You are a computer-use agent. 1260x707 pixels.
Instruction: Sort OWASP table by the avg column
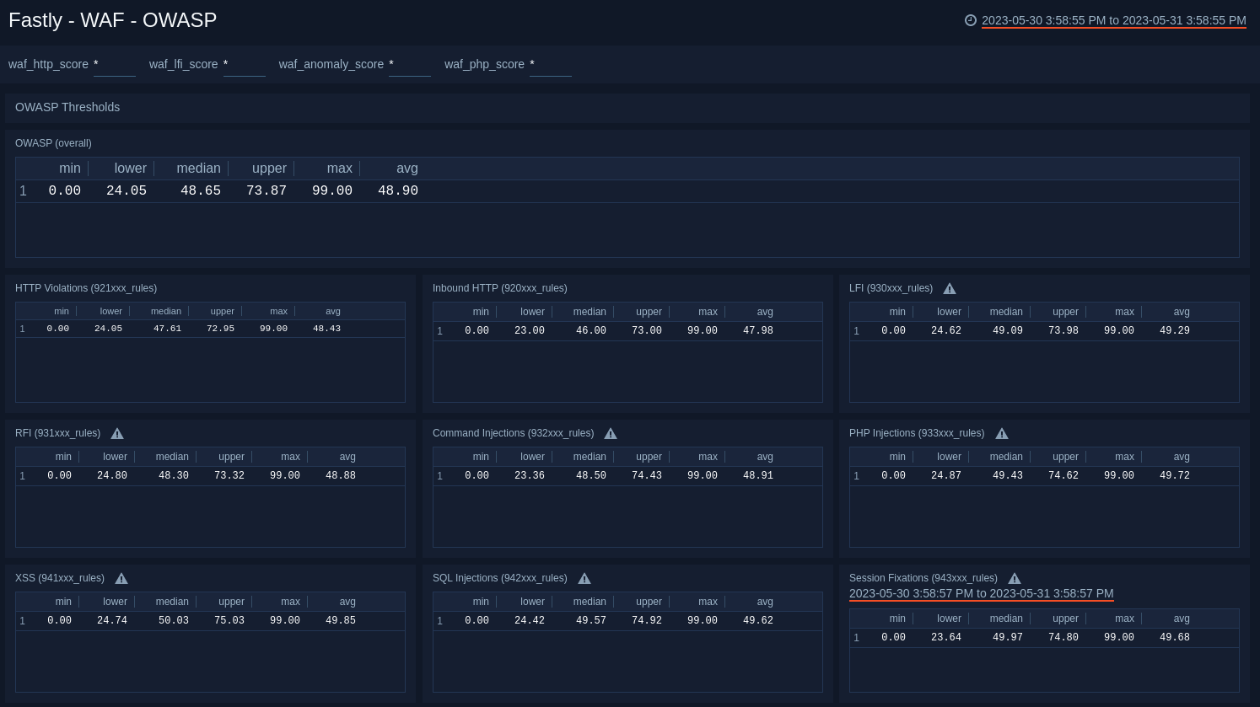(x=407, y=168)
